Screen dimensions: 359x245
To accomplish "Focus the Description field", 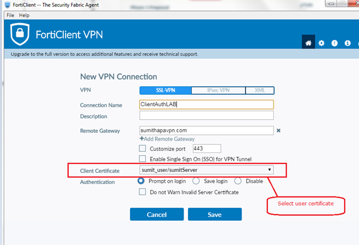I will 207,115.
